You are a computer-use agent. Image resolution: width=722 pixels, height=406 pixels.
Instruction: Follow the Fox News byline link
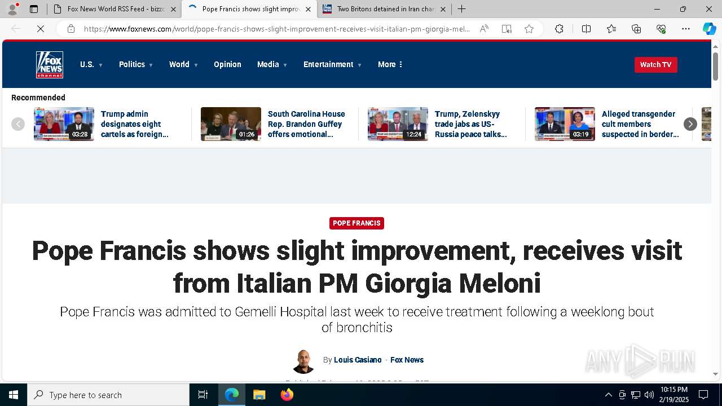pyautogui.click(x=407, y=360)
